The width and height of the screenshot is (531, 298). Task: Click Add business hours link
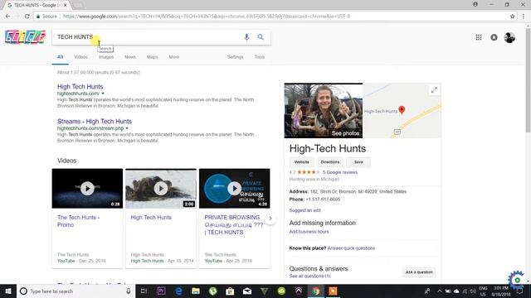coord(309,232)
